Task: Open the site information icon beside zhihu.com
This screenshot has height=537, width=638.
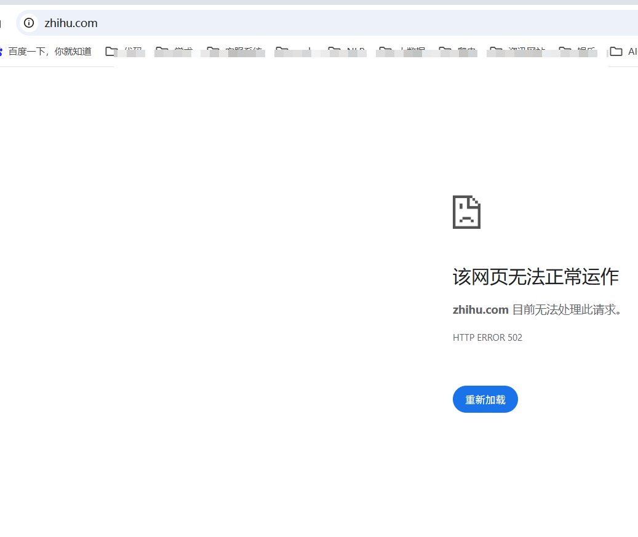Action: pyautogui.click(x=29, y=23)
